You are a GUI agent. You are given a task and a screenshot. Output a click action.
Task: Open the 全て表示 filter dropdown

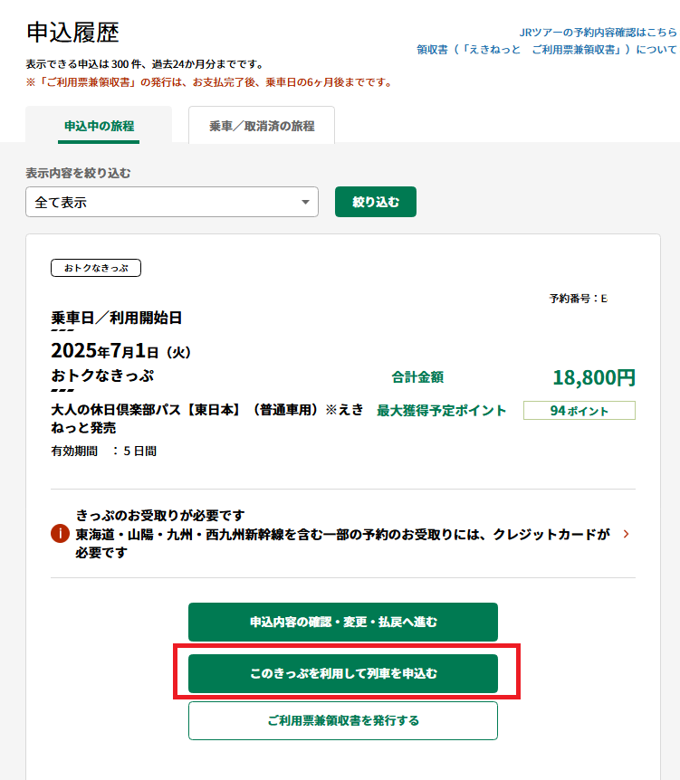[172, 203]
